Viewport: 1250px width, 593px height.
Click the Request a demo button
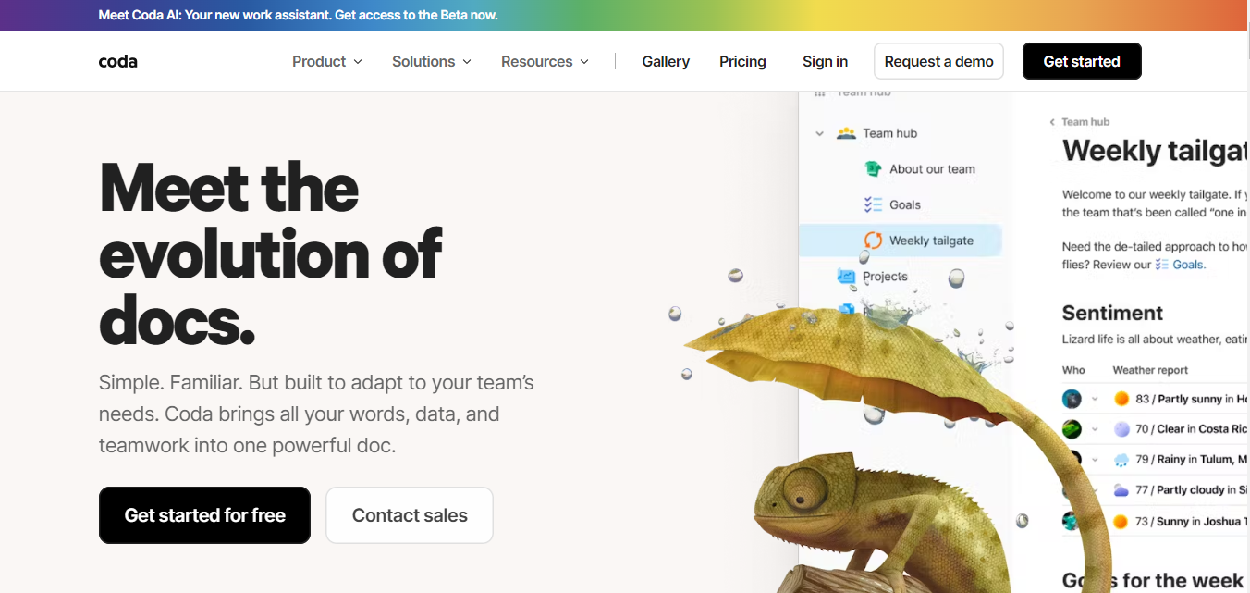[938, 61]
